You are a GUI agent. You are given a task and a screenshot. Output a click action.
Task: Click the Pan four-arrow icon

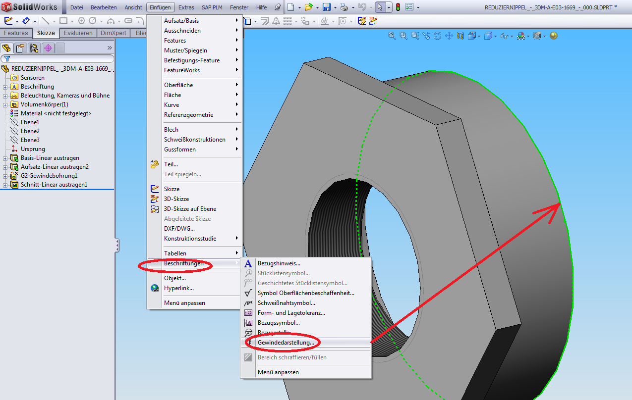(449, 36)
